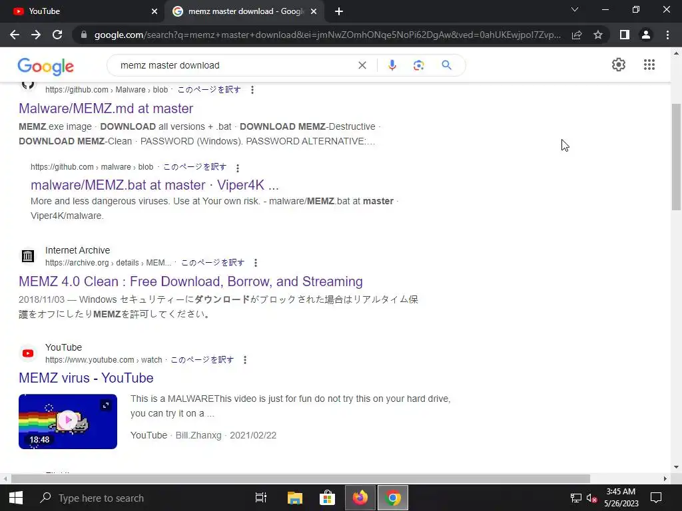Click the horizontal page scrollbar
This screenshot has height=511, width=682.
(x=300, y=479)
